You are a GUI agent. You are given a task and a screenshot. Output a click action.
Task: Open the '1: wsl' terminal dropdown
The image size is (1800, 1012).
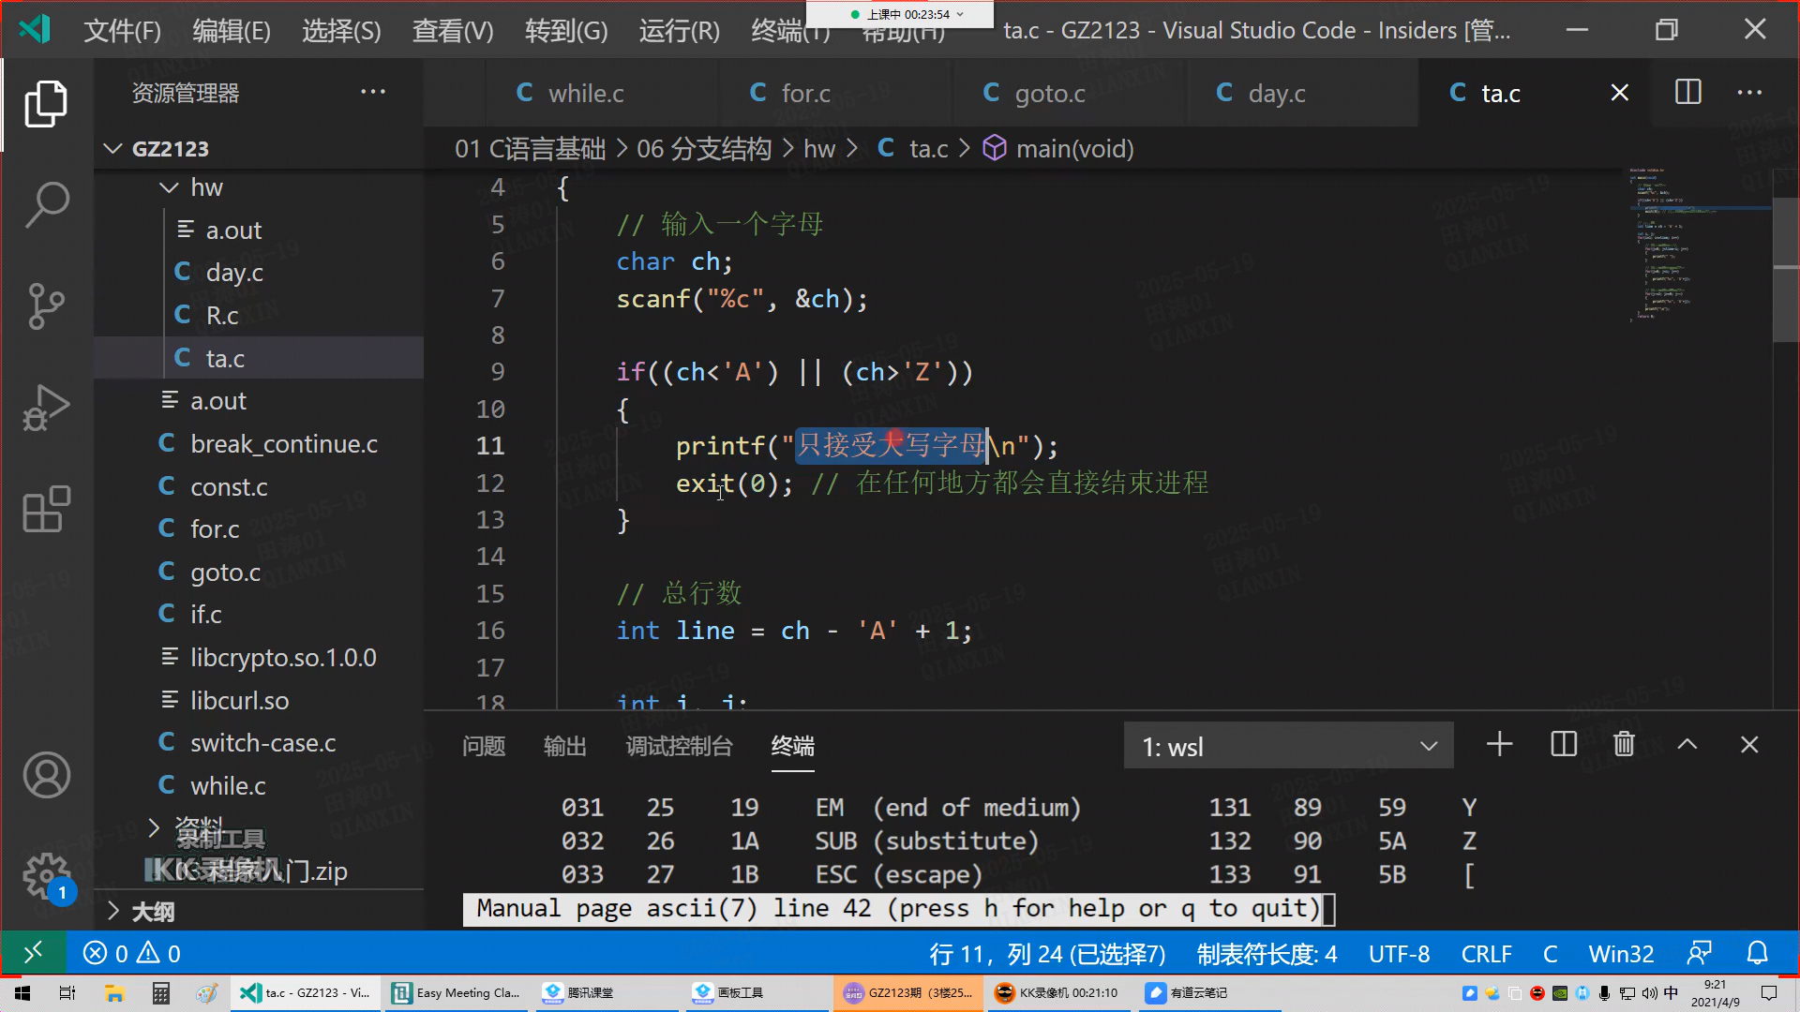click(x=1288, y=747)
